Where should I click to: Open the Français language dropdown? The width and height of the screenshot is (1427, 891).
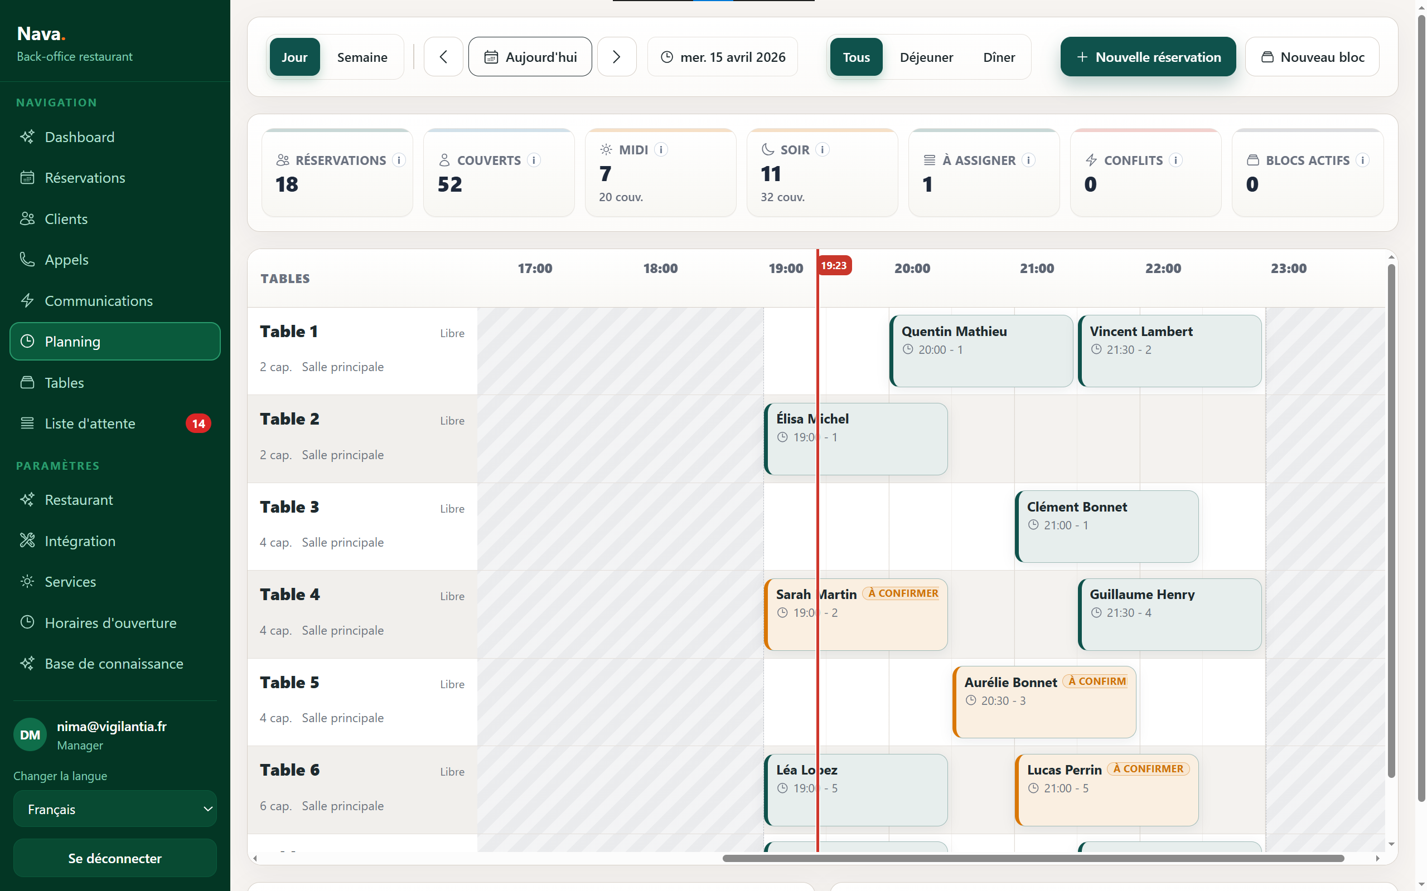115,809
